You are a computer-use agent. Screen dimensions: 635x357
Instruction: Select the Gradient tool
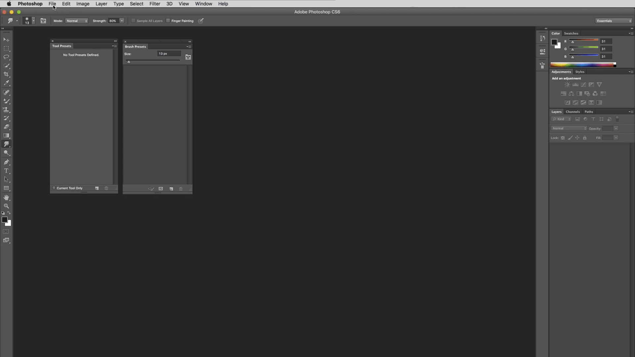pos(6,136)
